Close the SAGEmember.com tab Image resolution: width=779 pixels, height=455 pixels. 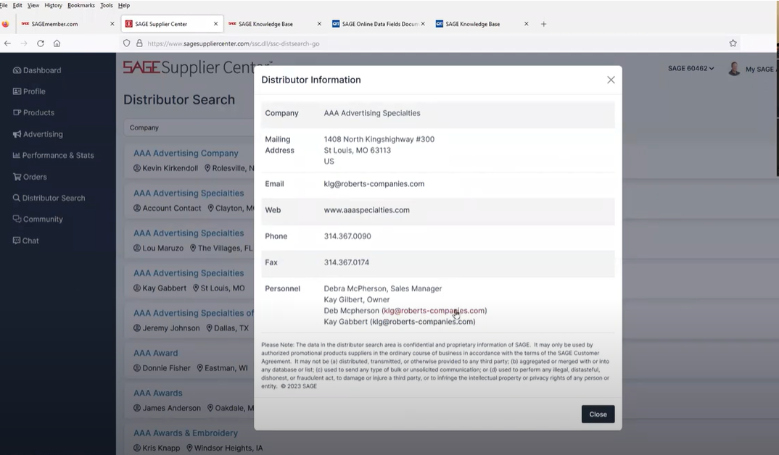click(x=112, y=24)
